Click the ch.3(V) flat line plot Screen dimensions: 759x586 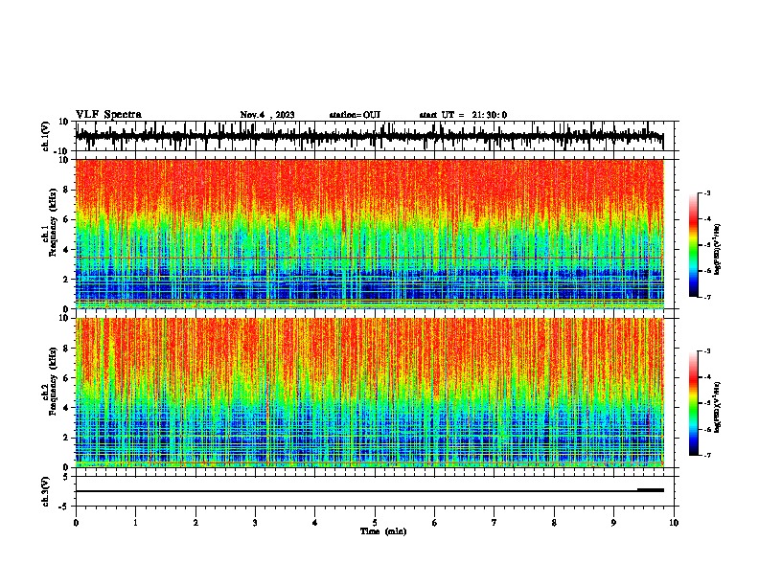pos(370,491)
